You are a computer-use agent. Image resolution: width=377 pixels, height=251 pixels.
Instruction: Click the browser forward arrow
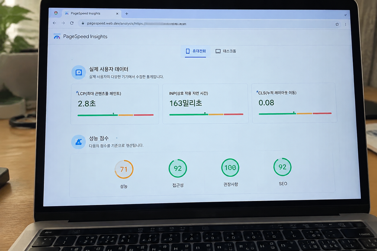point(63,23)
